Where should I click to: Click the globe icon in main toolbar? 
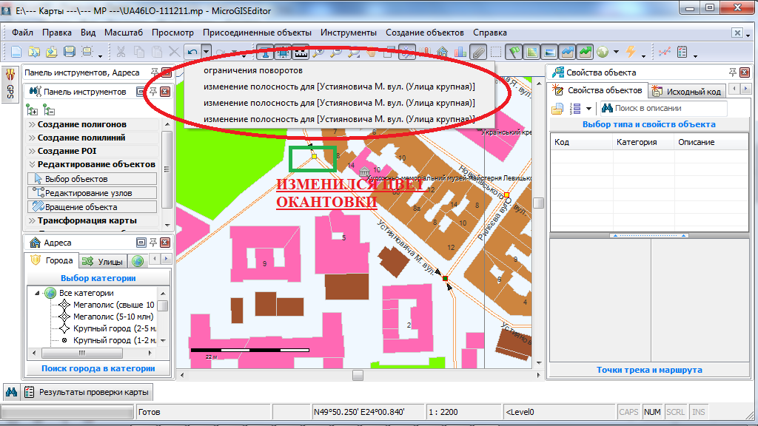coord(603,52)
